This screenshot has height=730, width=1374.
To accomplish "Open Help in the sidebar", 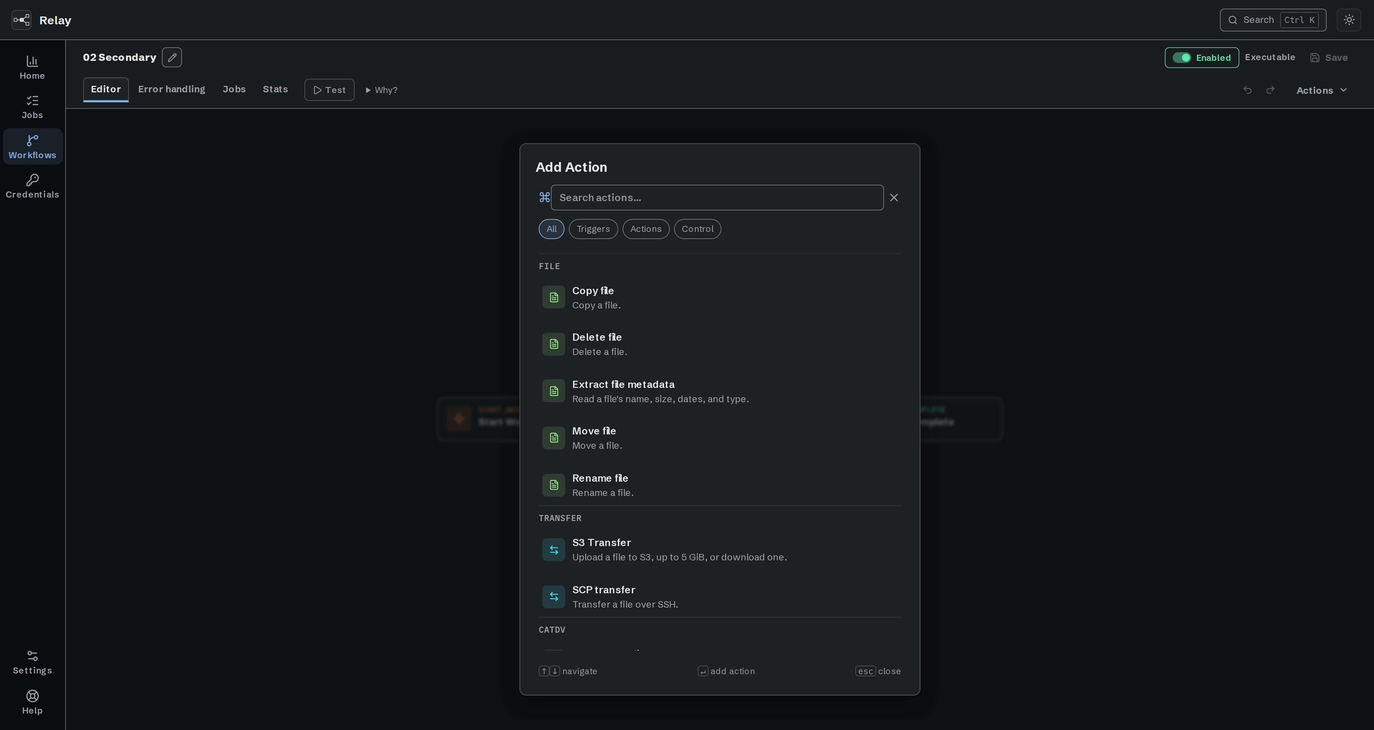I will click(33, 702).
